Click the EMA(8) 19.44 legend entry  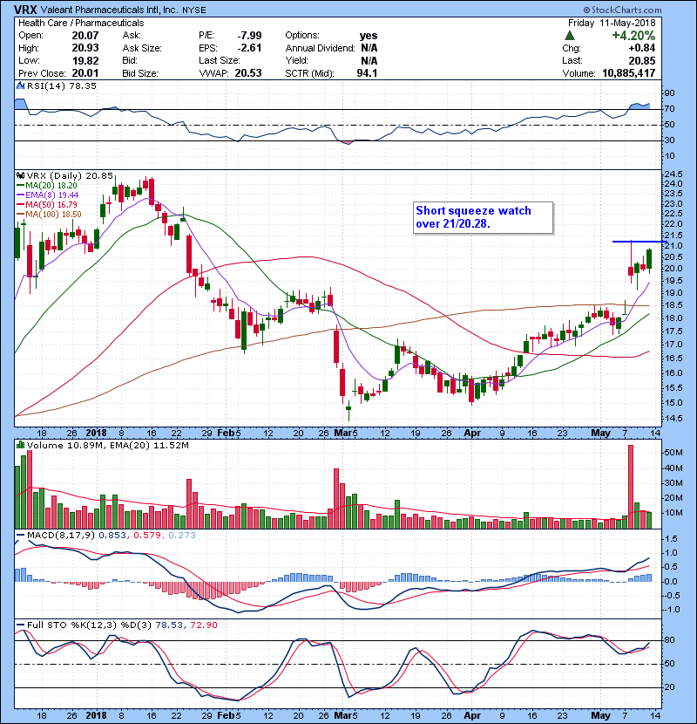click(48, 195)
